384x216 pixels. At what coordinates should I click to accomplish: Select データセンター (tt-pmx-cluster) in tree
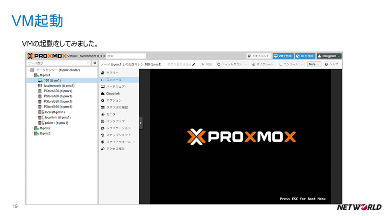coord(58,70)
